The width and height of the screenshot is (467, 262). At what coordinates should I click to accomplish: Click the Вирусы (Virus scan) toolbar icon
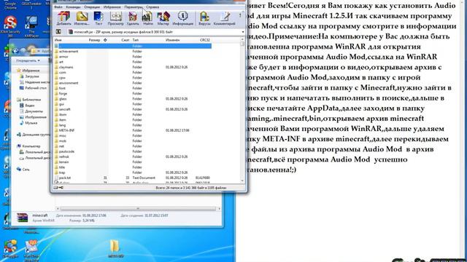click(x=204, y=18)
